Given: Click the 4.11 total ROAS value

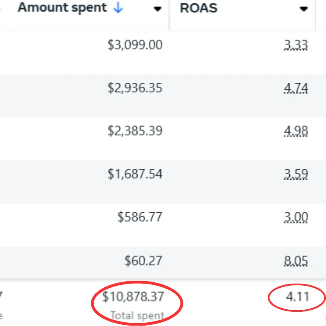Looking at the screenshot, I should [297, 297].
